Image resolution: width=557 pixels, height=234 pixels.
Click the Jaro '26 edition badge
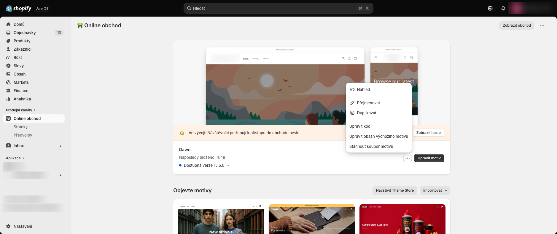pos(42,9)
